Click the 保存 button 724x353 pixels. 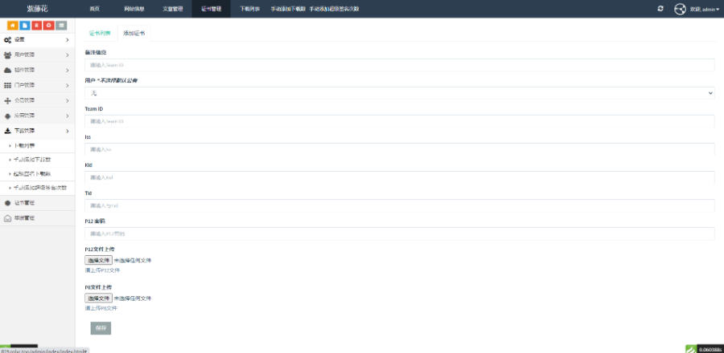tap(101, 328)
